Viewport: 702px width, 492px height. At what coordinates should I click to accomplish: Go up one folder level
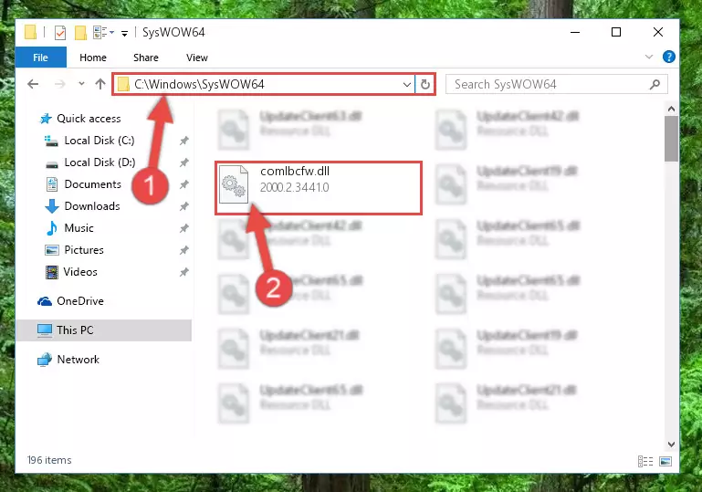point(100,84)
